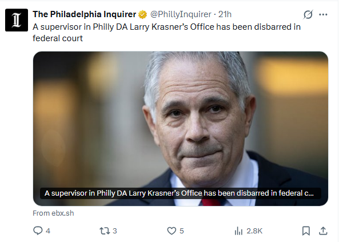
Task: Like the post with heart icon
Action: [171, 231]
